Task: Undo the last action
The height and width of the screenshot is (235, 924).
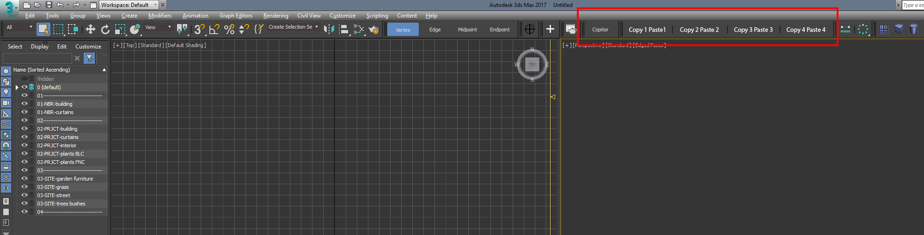Action: (60, 5)
